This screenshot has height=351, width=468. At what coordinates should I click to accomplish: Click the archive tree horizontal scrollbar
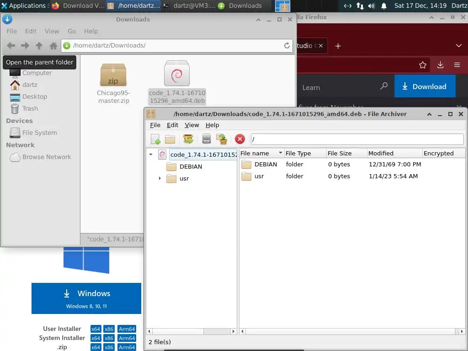tap(191, 331)
